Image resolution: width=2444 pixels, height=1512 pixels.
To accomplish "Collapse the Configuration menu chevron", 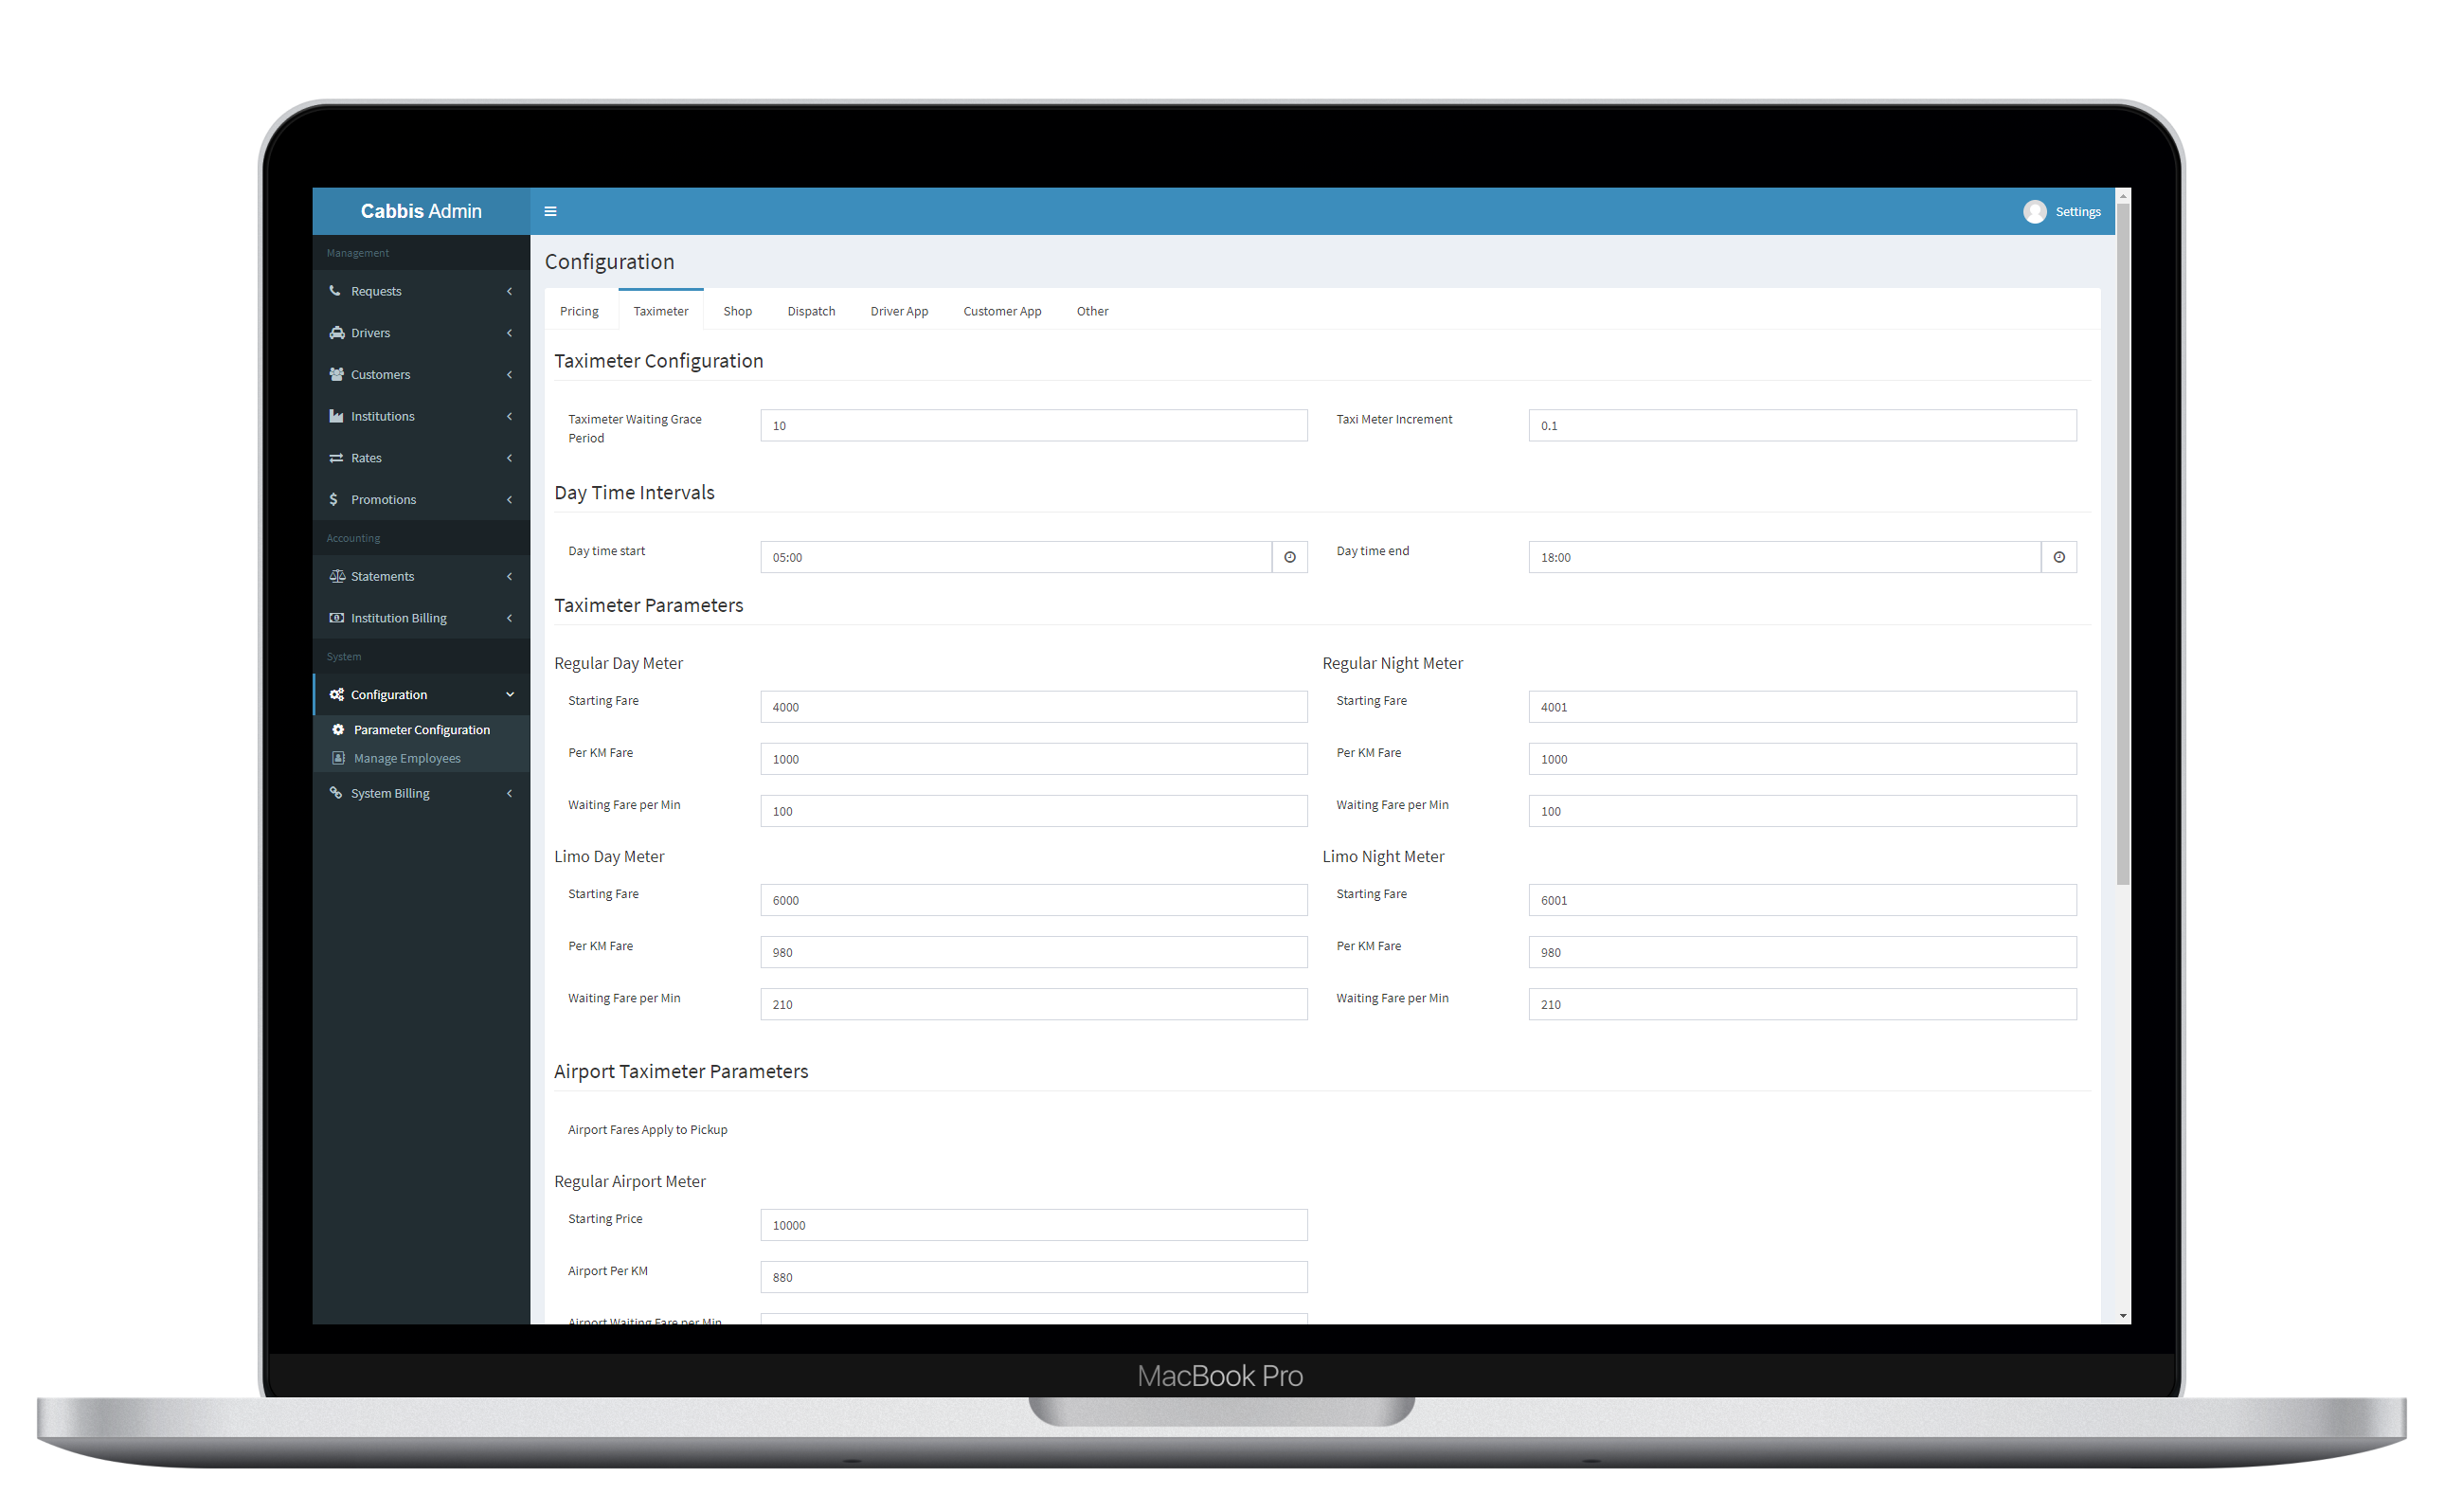I will click(x=510, y=694).
